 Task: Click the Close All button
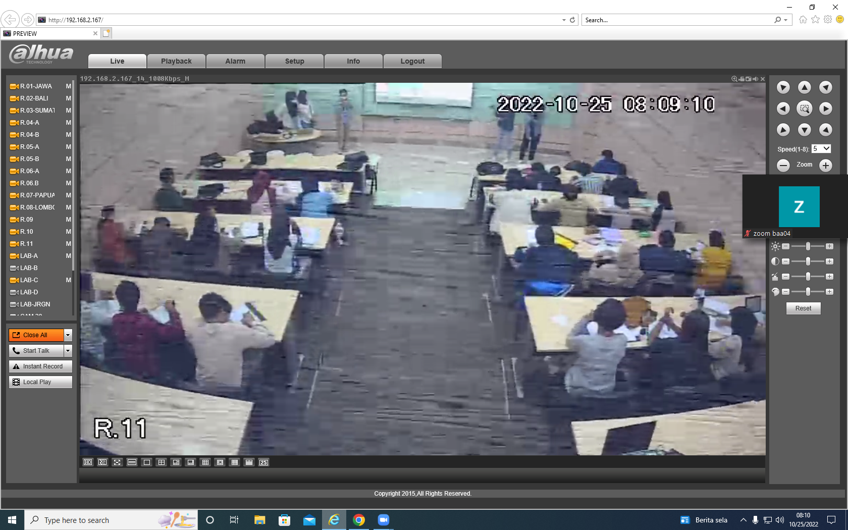tap(36, 335)
